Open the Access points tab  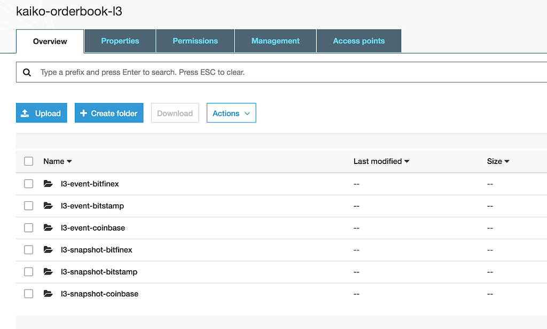(x=358, y=41)
